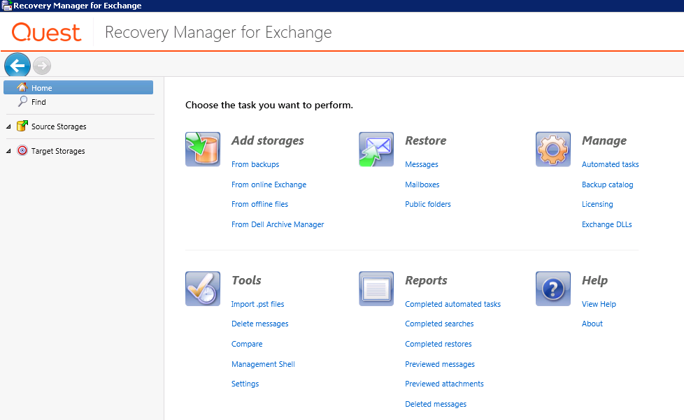Open Previewed messages report
The height and width of the screenshot is (420, 684).
tap(439, 364)
